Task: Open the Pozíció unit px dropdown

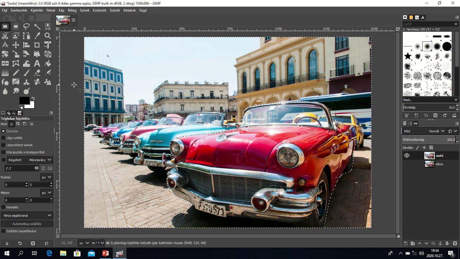Action: (x=47, y=177)
